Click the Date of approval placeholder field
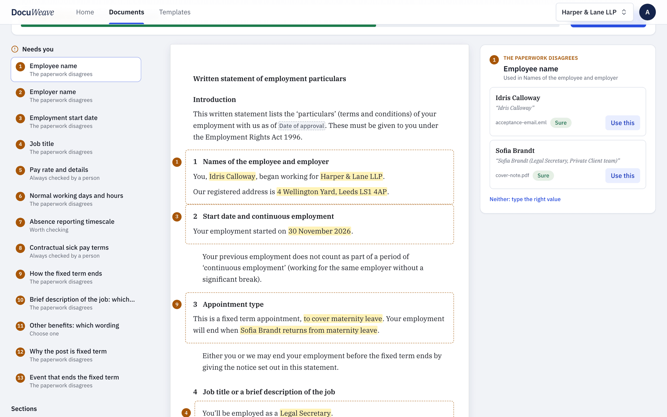The width and height of the screenshot is (667, 417). (x=302, y=126)
